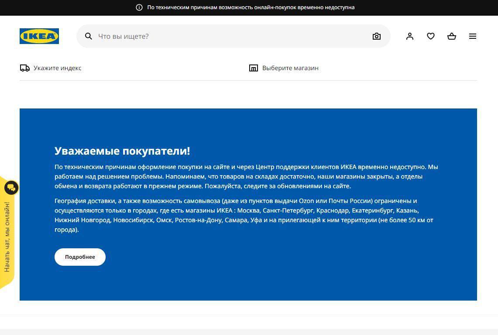Click the store building icon
This screenshot has height=335, width=498.
[253, 68]
